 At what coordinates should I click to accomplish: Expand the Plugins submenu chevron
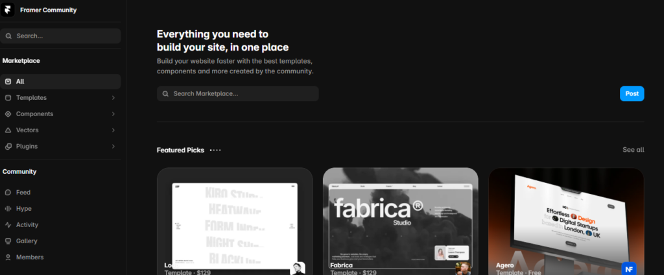point(113,146)
